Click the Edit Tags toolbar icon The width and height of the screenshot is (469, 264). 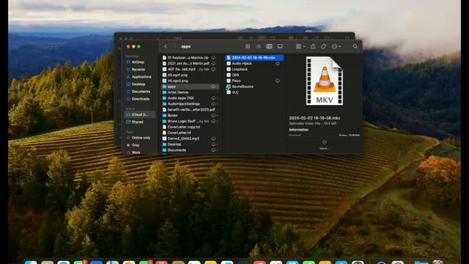[x=323, y=46]
